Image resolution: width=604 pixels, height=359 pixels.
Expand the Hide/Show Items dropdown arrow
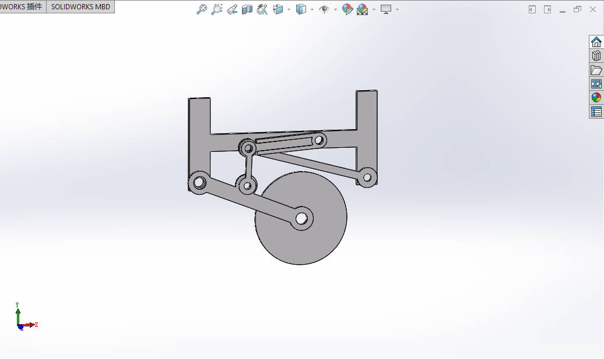(x=335, y=10)
